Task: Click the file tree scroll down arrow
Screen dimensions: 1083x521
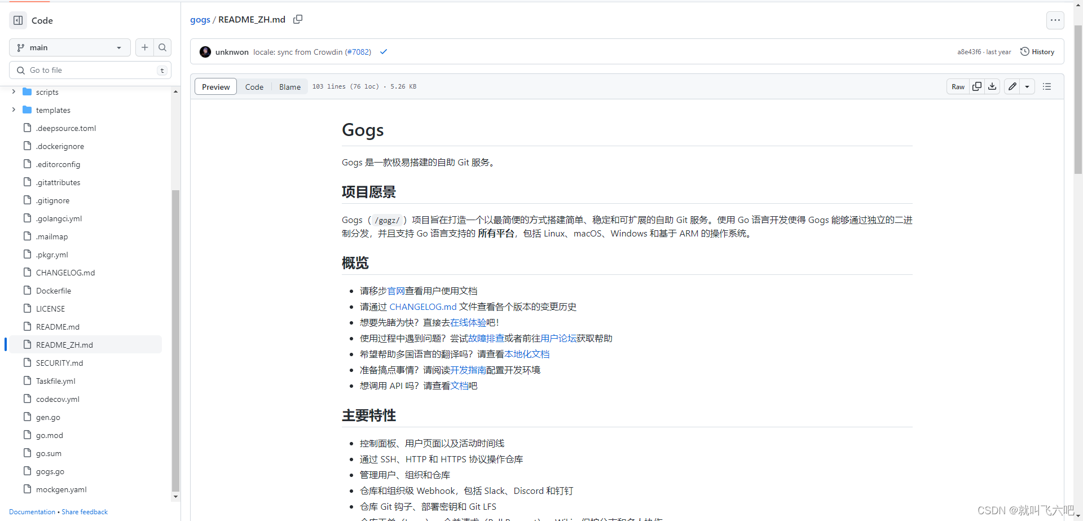Action: [x=175, y=497]
